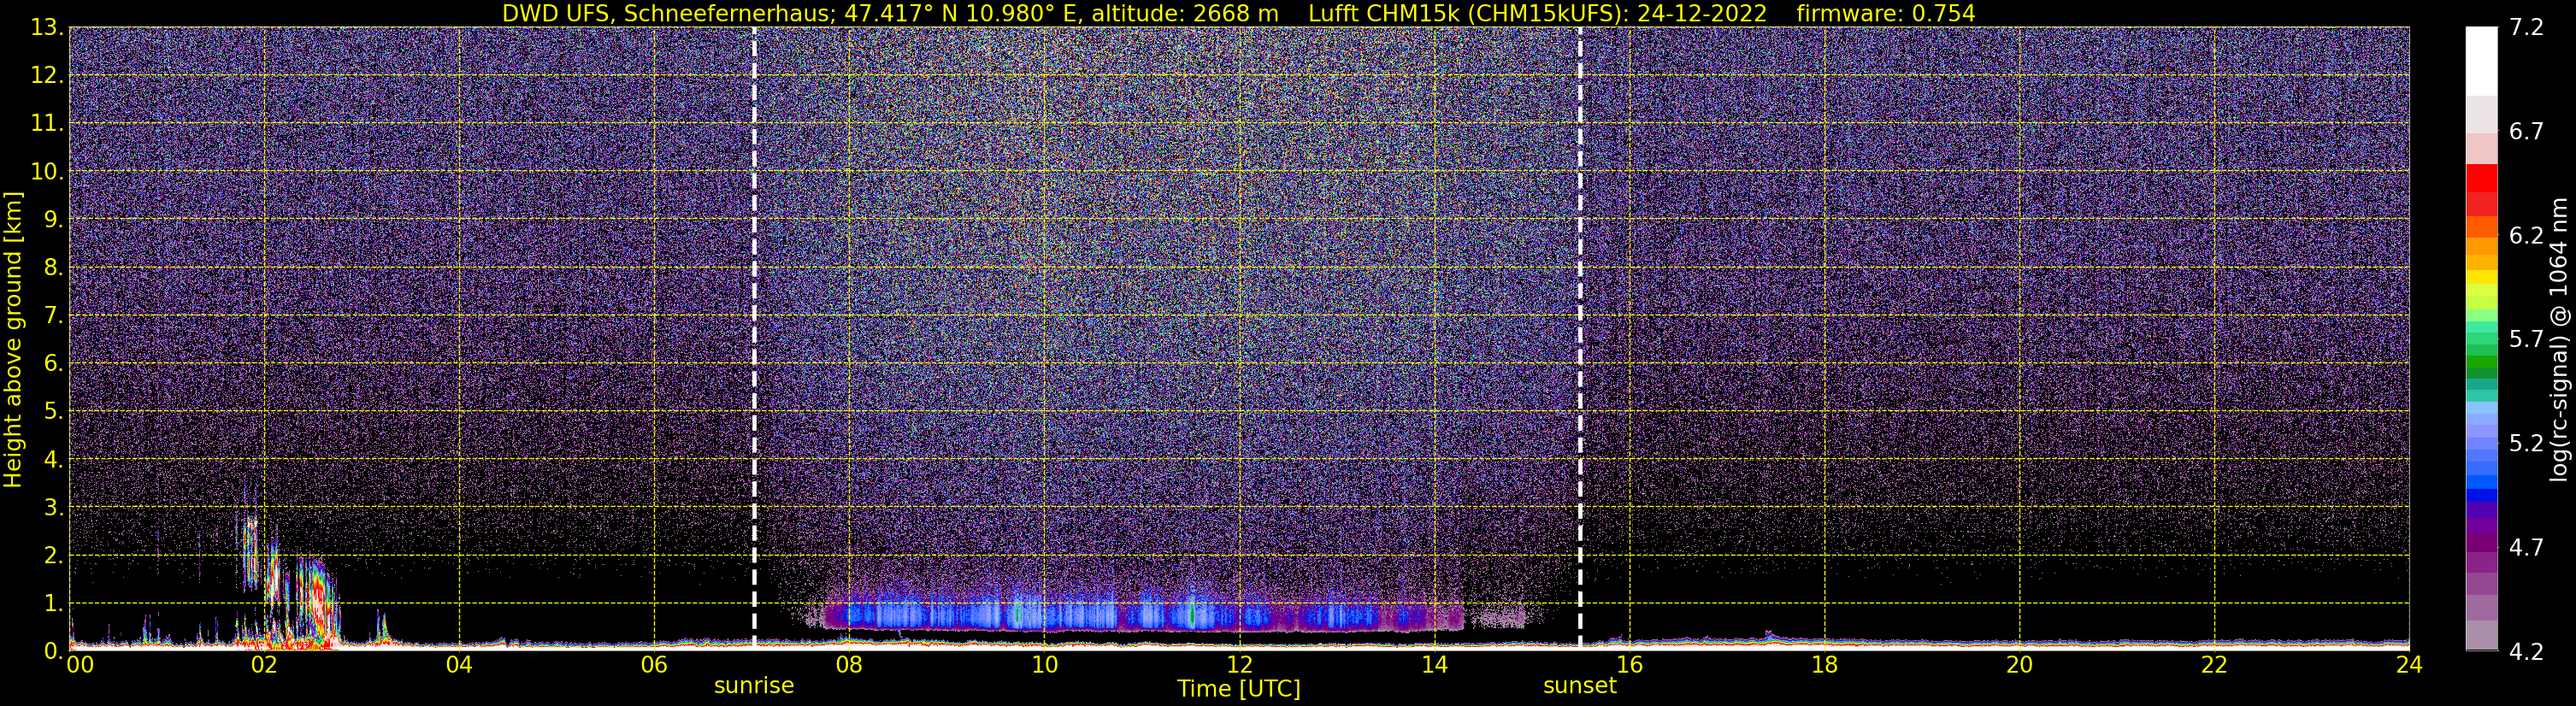Screen dimensions: 2576x706
Task: Click the 'sunset' label below the axis
Action: pyautogui.click(x=1580, y=686)
